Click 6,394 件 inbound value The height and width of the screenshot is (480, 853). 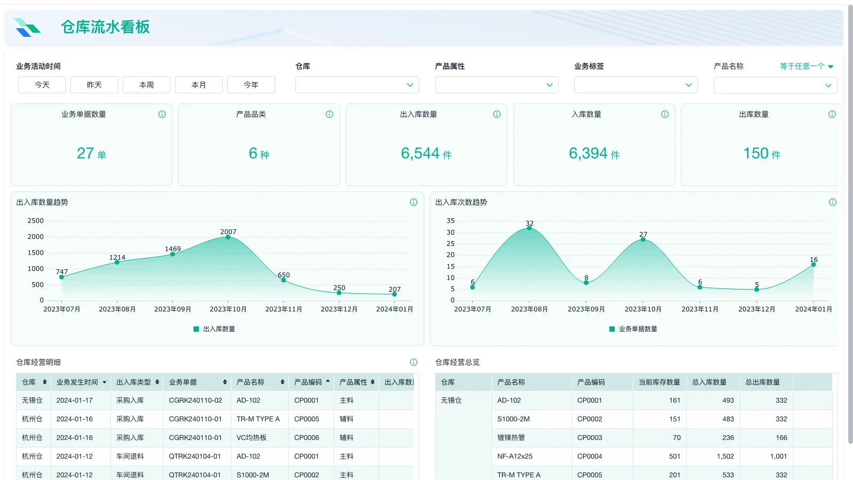click(594, 154)
